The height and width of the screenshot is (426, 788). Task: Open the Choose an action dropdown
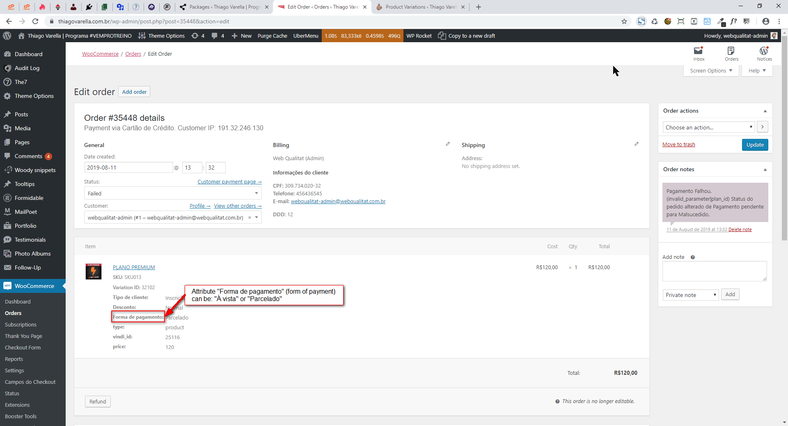(x=709, y=127)
